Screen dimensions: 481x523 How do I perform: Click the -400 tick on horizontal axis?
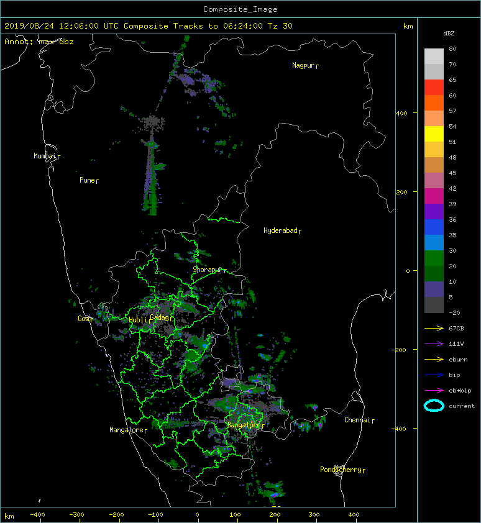[37, 515]
